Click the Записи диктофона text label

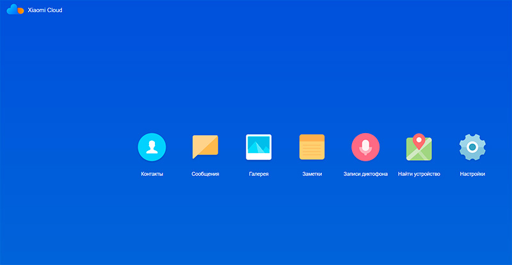(365, 174)
